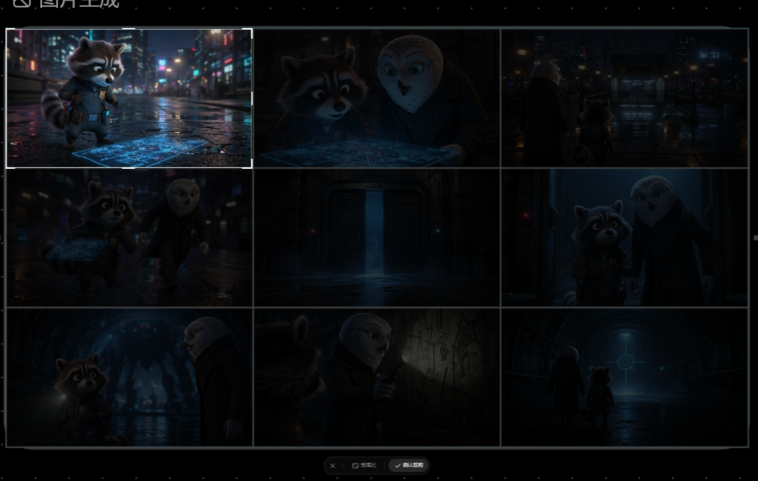The image size is (758, 481).
Task: Select the raccoon and owl map close-up panel
Action: (x=377, y=98)
